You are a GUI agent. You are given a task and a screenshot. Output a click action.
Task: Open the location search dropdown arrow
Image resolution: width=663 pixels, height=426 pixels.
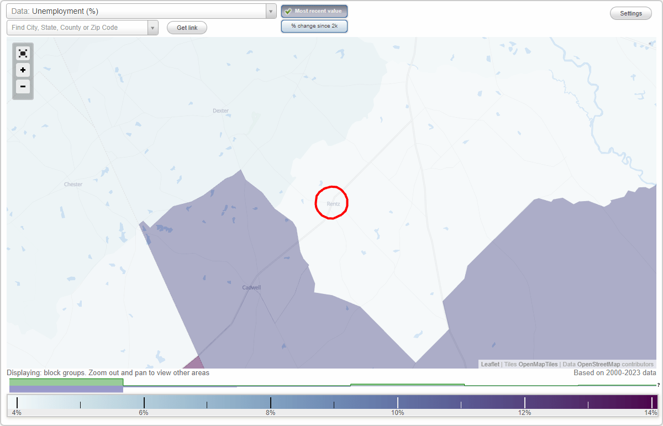153,28
